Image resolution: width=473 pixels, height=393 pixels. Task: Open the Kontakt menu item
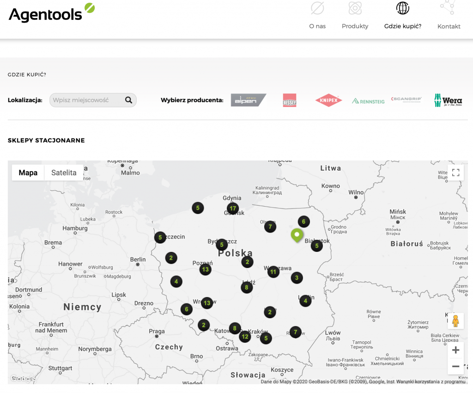pos(449,16)
